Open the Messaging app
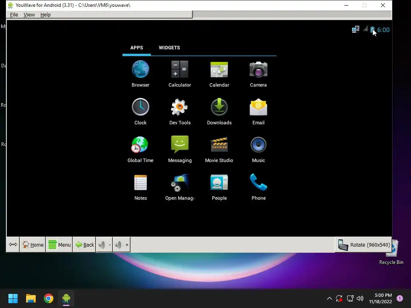The height and width of the screenshot is (308, 411). click(x=179, y=149)
